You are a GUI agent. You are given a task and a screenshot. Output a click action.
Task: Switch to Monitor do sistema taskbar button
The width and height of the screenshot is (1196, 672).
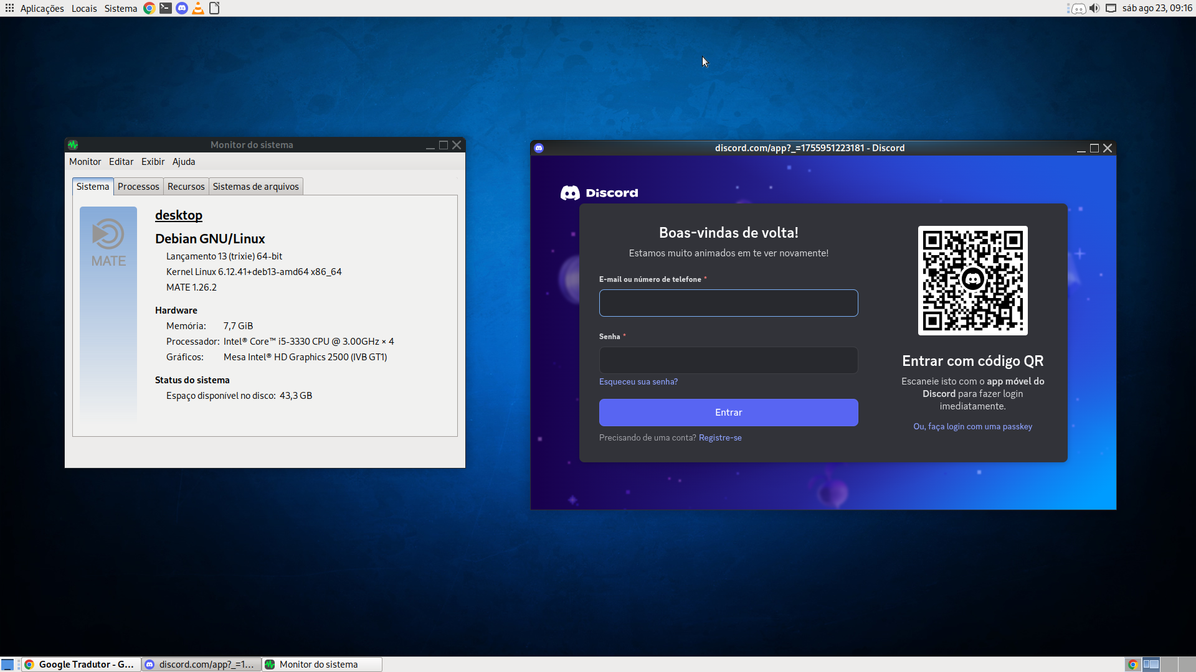point(322,665)
